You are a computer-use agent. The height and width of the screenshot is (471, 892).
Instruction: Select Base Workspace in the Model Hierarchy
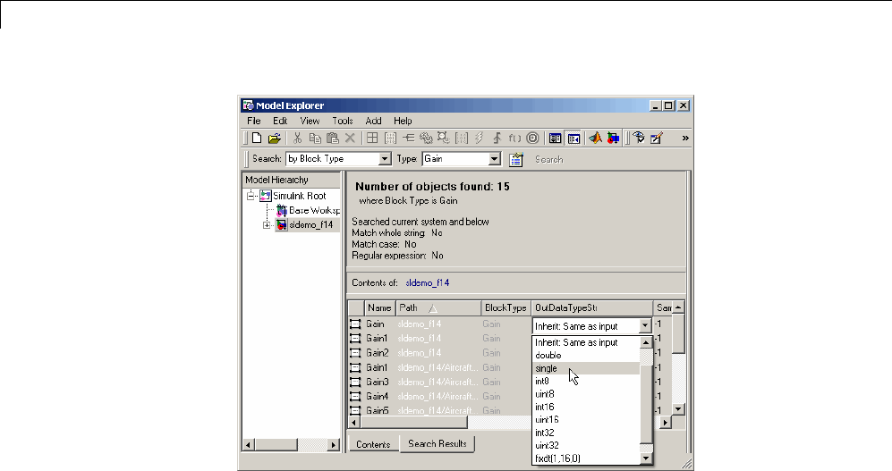coord(308,211)
